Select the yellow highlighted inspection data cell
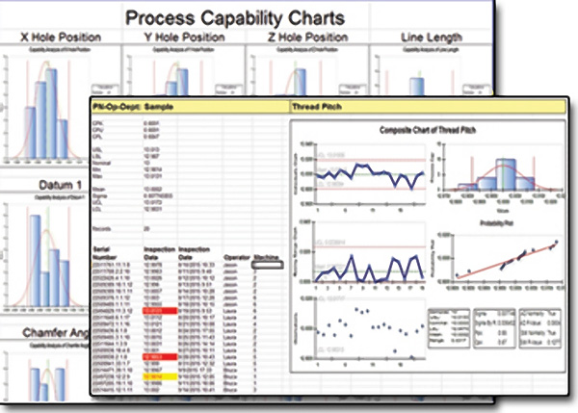 (x=160, y=376)
